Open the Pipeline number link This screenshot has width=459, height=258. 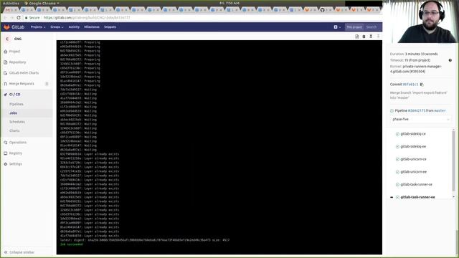pyautogui.click(x=416, y=111)
